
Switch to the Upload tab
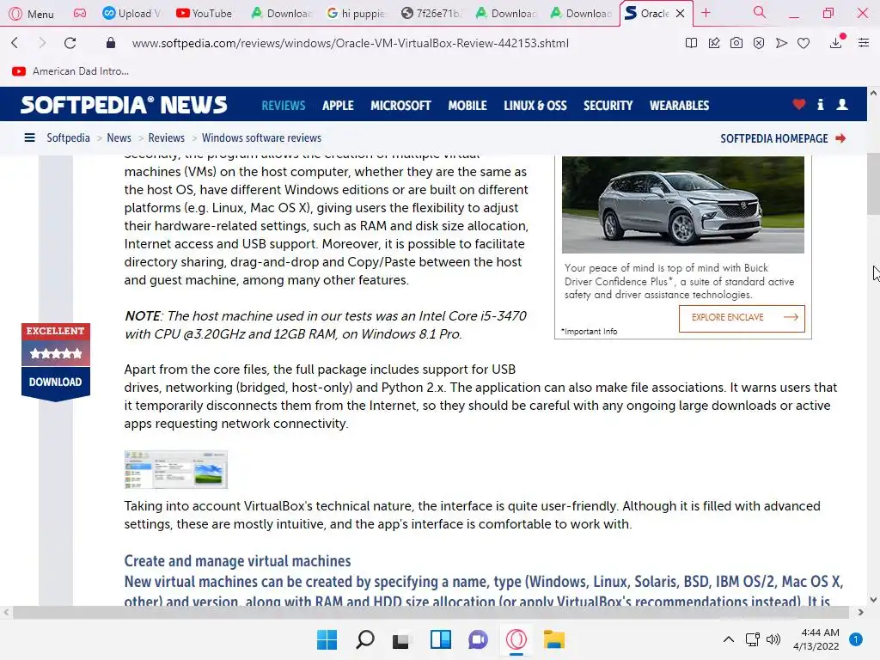[x=131, y=13]
